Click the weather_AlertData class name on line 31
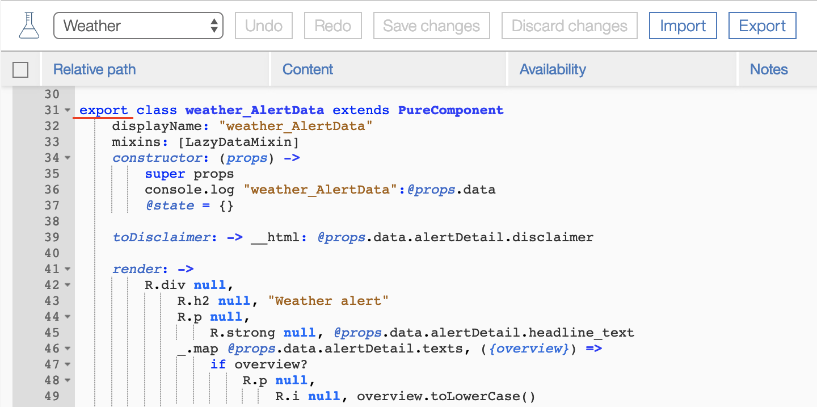The height and width of the screenshot is (407, 817). (255, 110)
